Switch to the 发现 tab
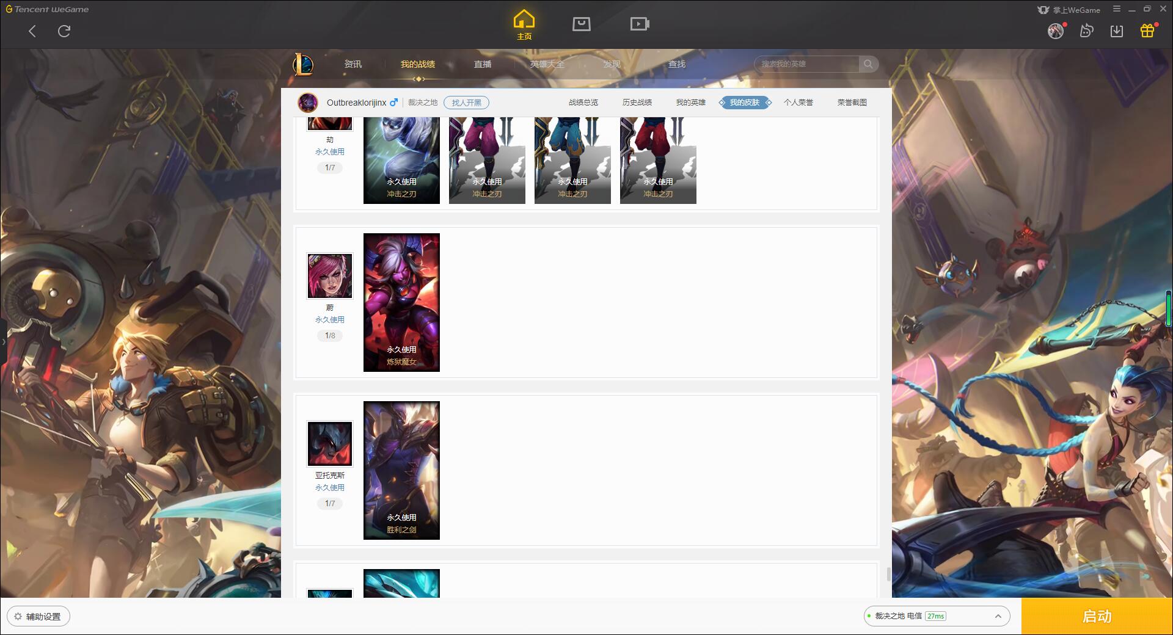Screen dimensions: 1173x635 (x=612, y=64)
